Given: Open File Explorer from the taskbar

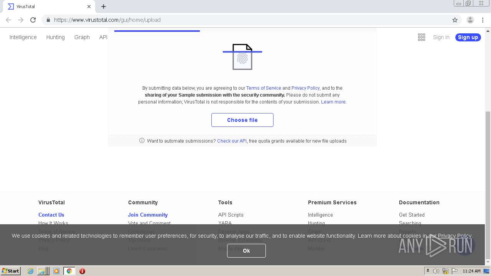Looking at the screenshot, I should point(43,271).
